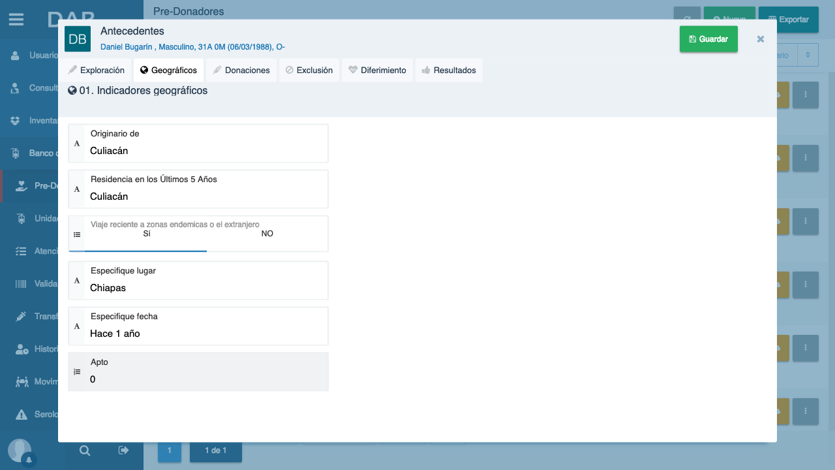The height and width of the screenshot is (470, 835).
Task: Switch to the Exploración tab
Action: [96, 70]
